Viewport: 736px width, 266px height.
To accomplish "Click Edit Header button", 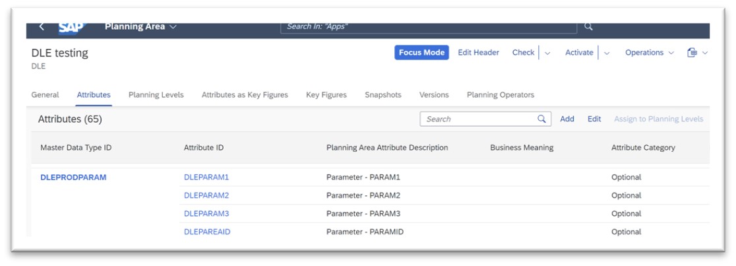I will click(x=478, y=53).
